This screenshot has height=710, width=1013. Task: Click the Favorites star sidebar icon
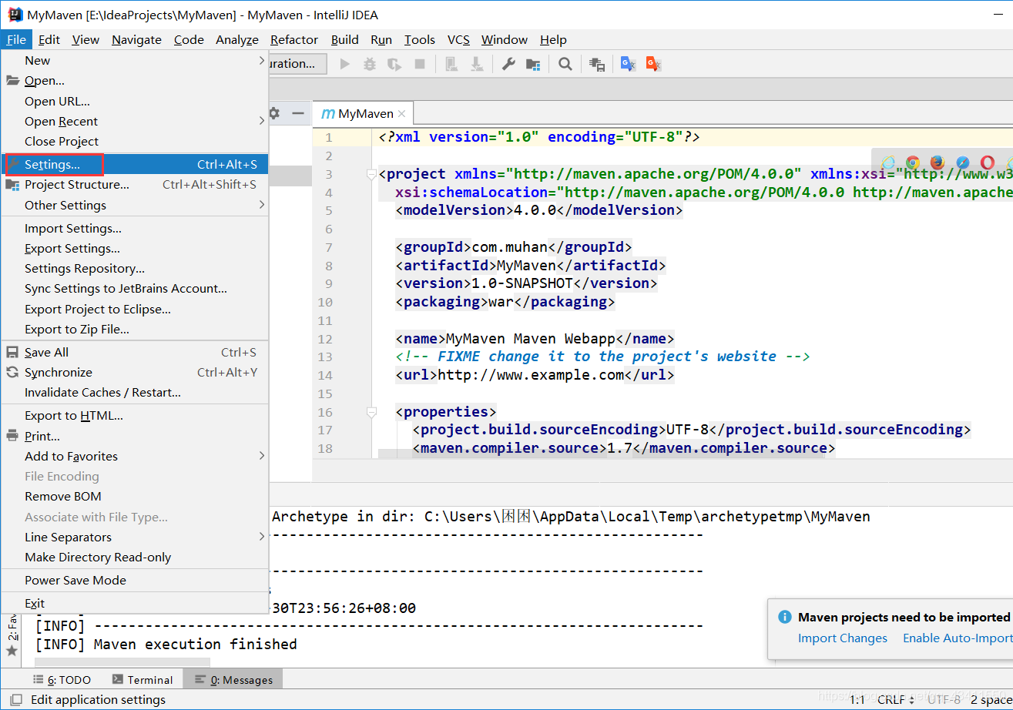[12, 651]
